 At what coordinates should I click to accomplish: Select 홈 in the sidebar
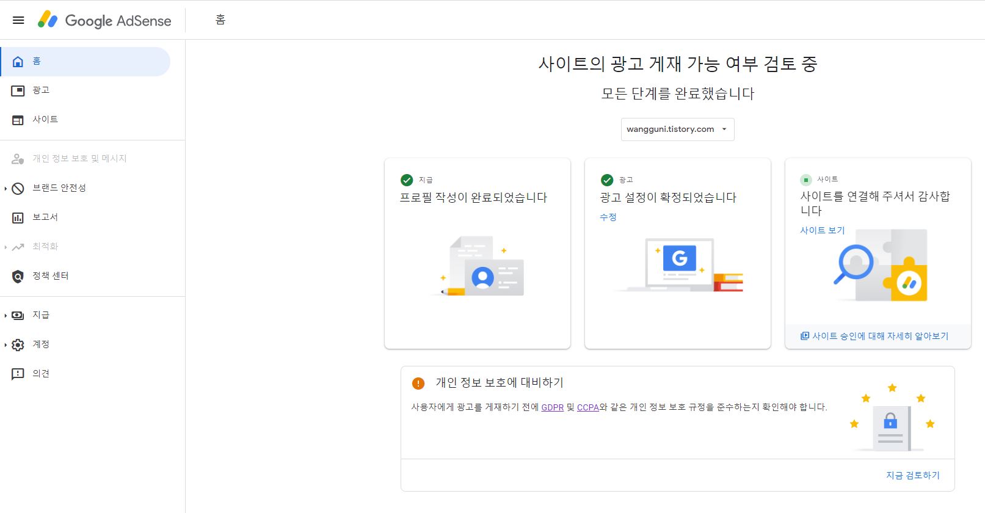(x=85, y=62)
